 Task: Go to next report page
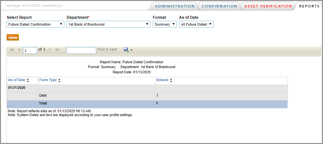pos(50,50)
